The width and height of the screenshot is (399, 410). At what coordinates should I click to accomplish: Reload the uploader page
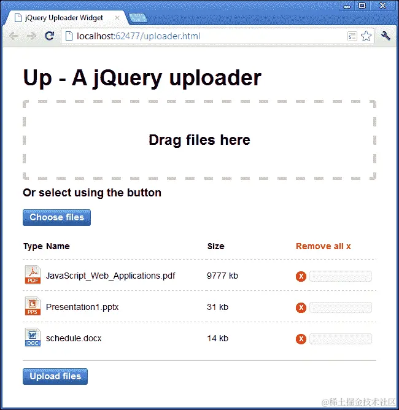50,36
